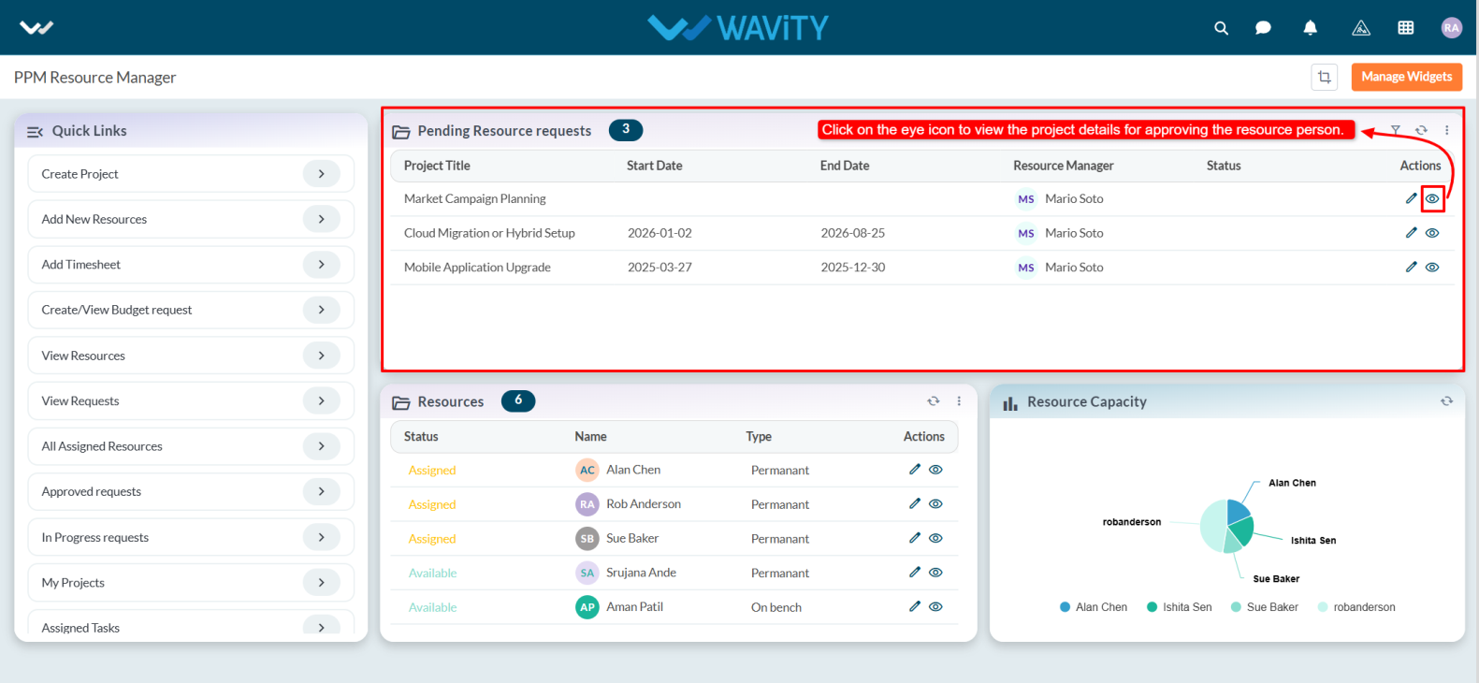View Mobile Application Upgrade details
This screenshot has width=1479, height=683.
pos(1432,267)
